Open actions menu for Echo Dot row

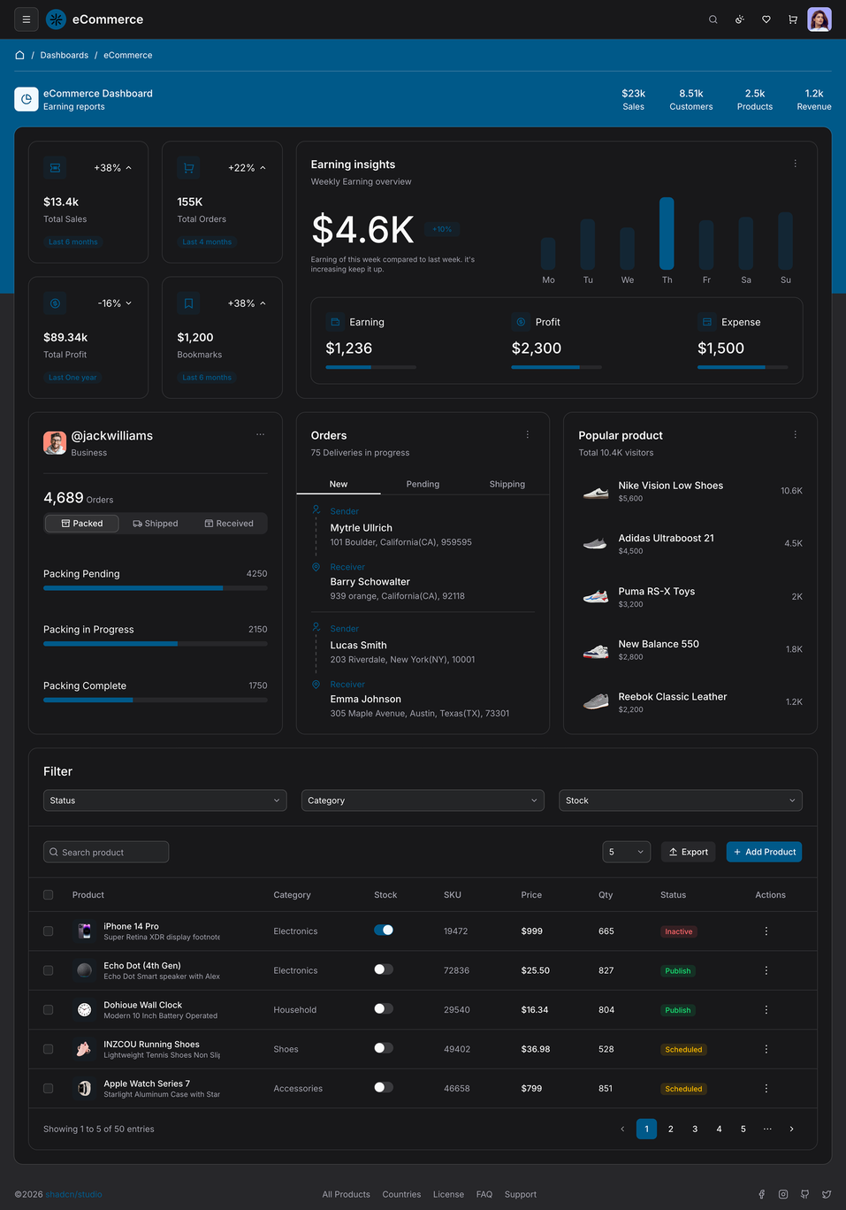click(766, 970)
